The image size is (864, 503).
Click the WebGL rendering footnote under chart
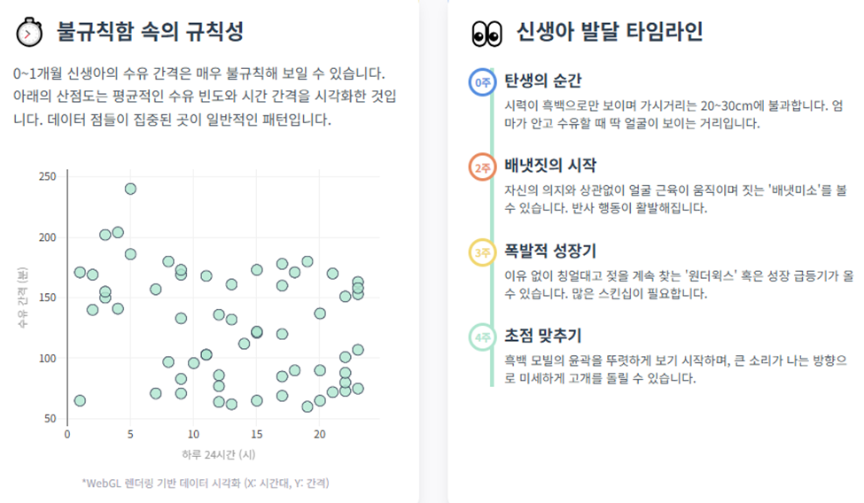206,484
